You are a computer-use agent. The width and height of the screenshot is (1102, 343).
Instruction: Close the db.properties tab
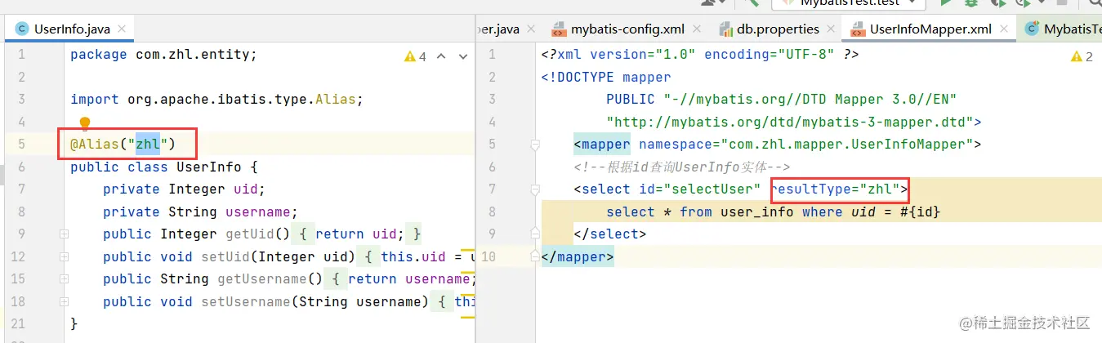pyautogui.click(x=832, y=29)
